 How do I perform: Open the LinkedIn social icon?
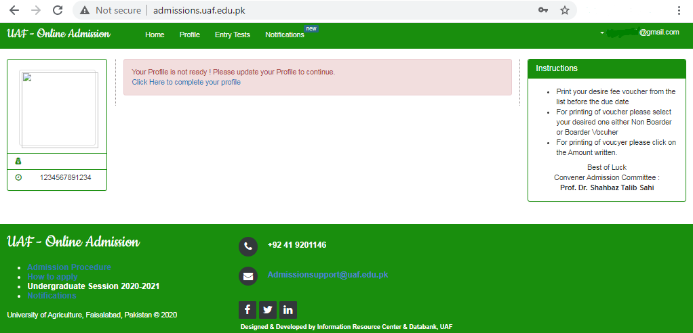point(288,309)
